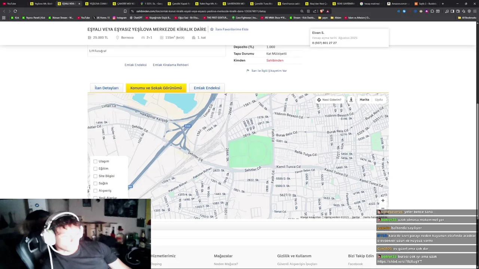Enable the Eğitim map checkbox
The image size is (479, 269).
pyautogui.click(x=95, y=168)
